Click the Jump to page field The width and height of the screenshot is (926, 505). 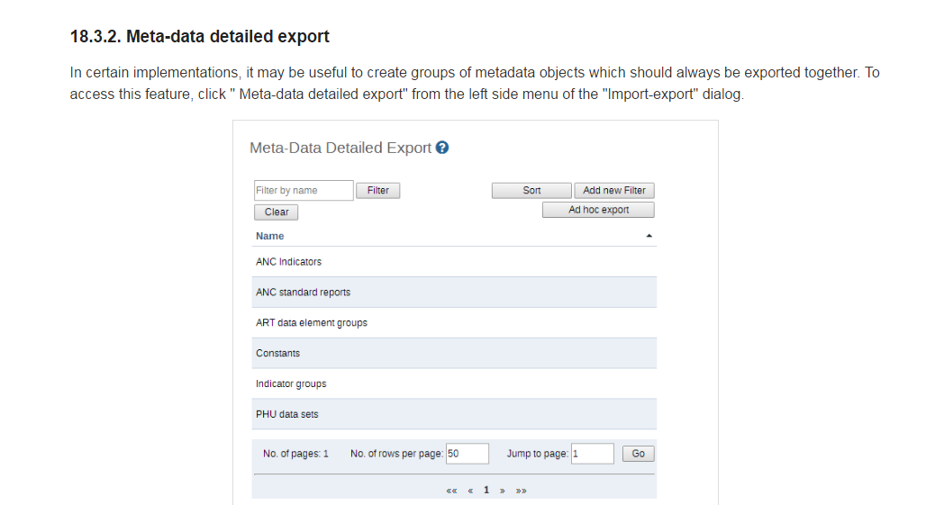(x=592, y=454)
